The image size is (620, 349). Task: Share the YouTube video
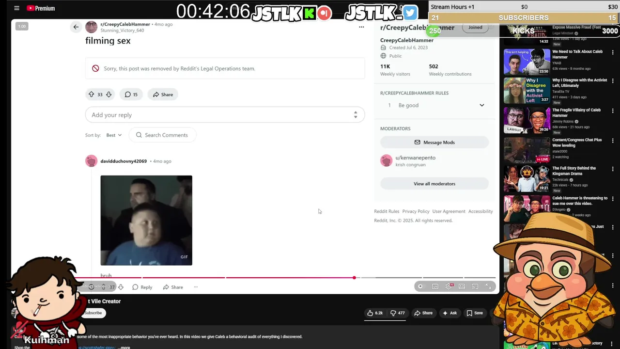point(423,313)
